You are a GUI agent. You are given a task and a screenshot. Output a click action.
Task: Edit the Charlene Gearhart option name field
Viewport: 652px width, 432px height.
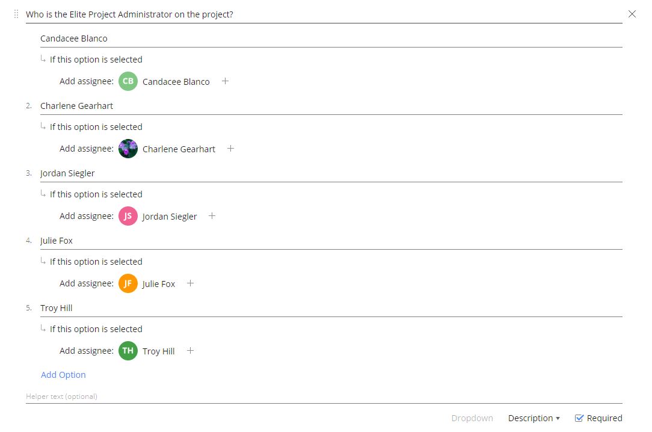pyautogui.click(x=331, y=106)
